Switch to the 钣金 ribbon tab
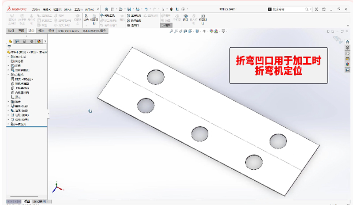The image size is (353, 205). coord(31,30)
